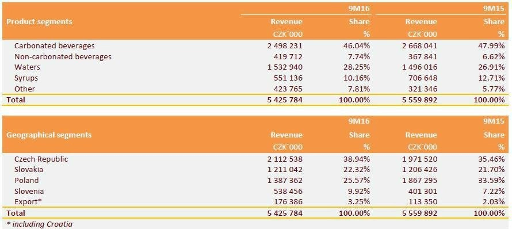Select the 9M16 column header in product table
This screenshot has height=229, width=512.
tap(359, 9)
